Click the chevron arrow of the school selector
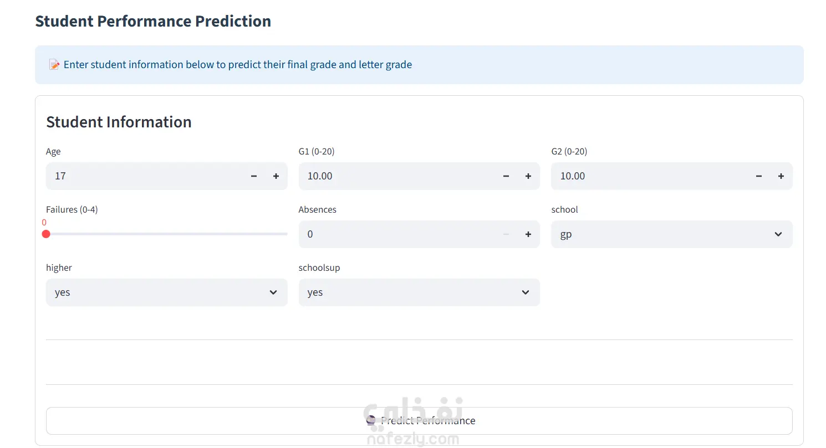The width and height of the screenshot is (826, 448). tap(778, 234)
